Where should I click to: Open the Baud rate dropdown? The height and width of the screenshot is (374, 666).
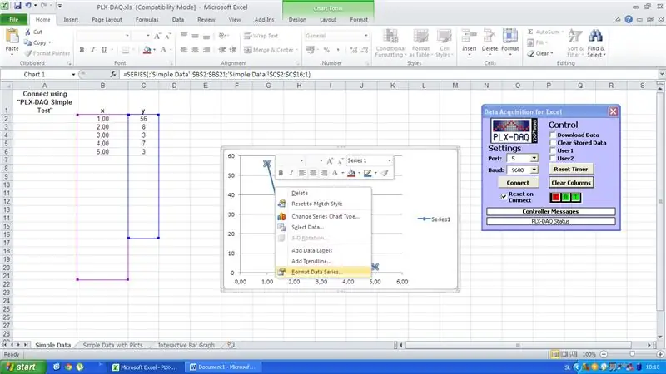(534, 170)
